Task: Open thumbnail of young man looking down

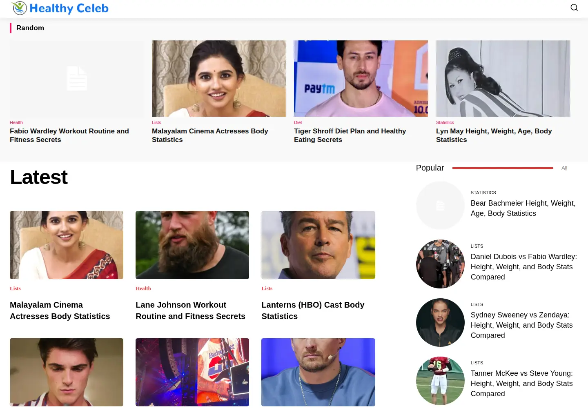Action: 67,372
